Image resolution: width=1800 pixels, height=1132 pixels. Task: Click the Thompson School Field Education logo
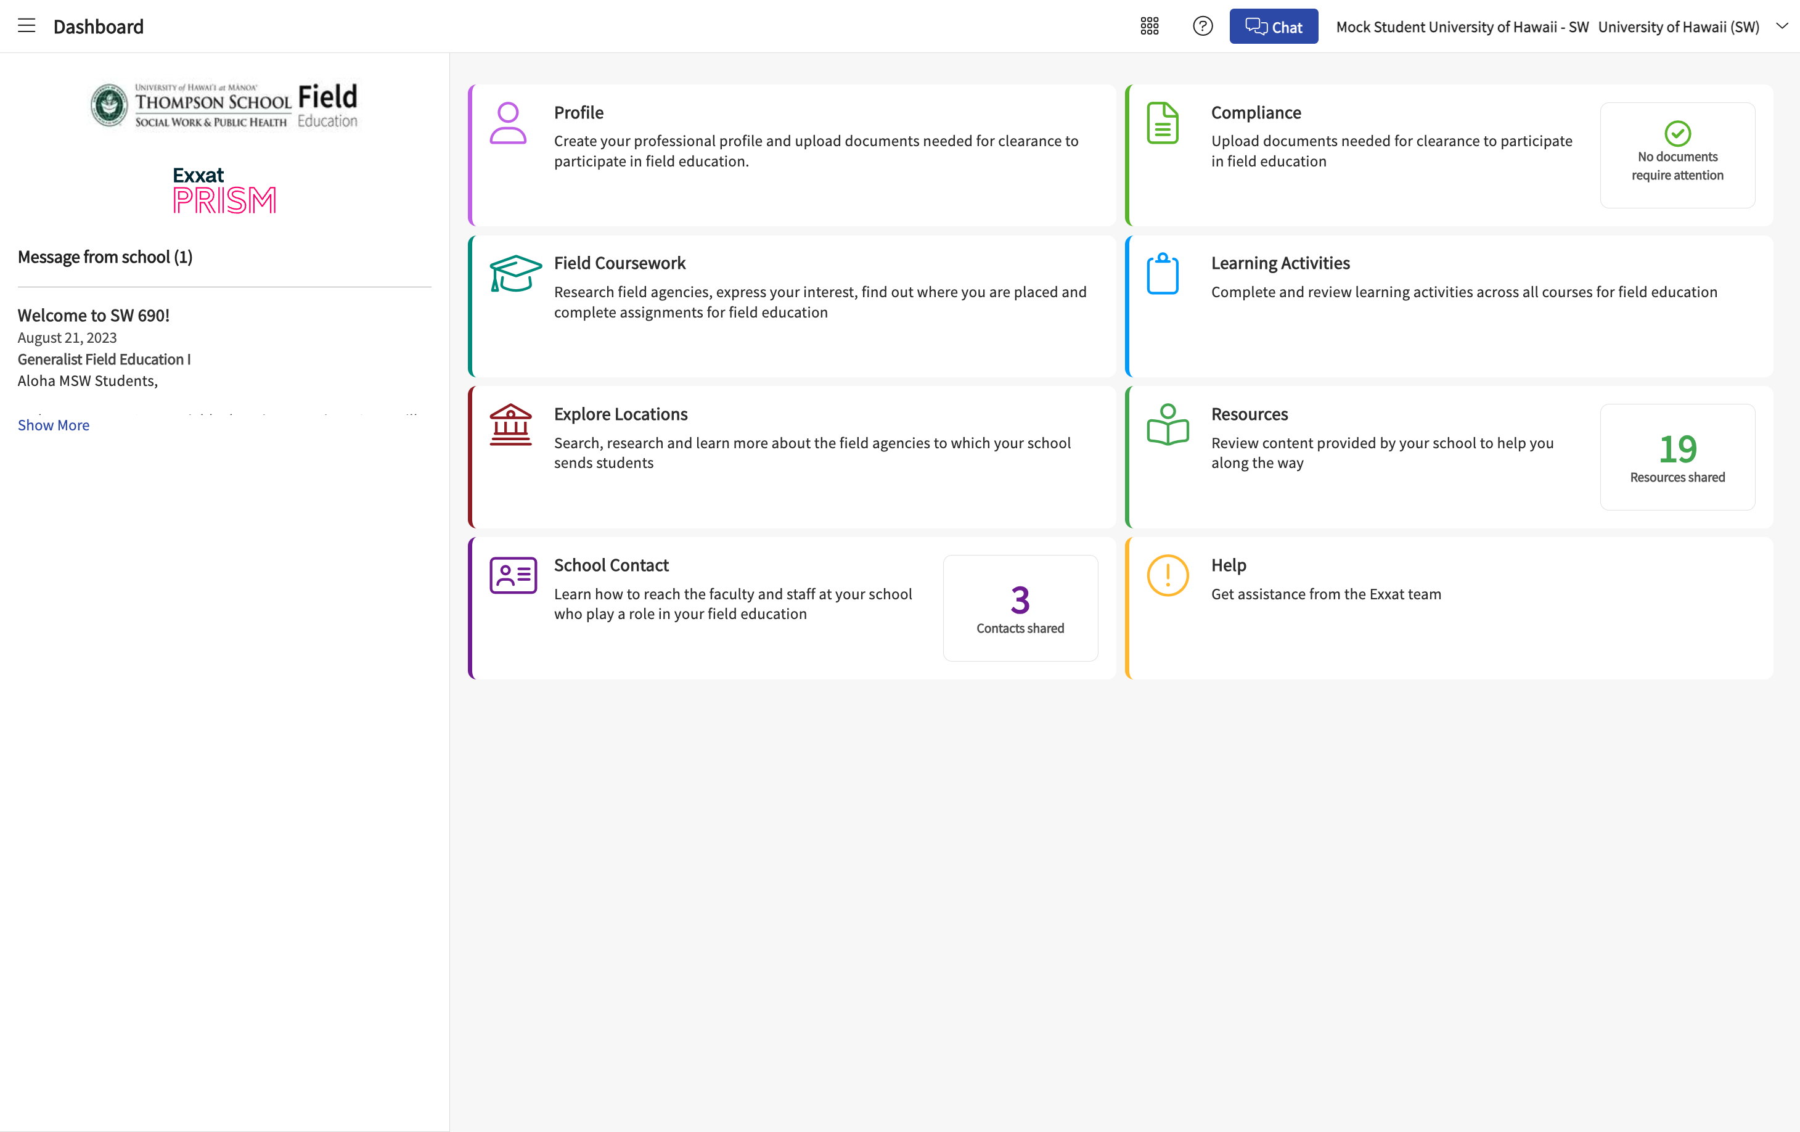click(224, 105)
